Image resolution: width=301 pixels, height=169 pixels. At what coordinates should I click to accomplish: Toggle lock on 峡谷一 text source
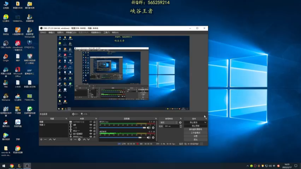(x=94, y=131)
